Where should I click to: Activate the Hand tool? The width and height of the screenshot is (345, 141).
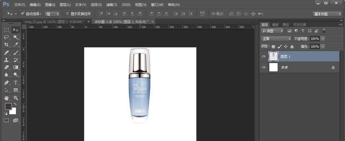coord(7,98)
